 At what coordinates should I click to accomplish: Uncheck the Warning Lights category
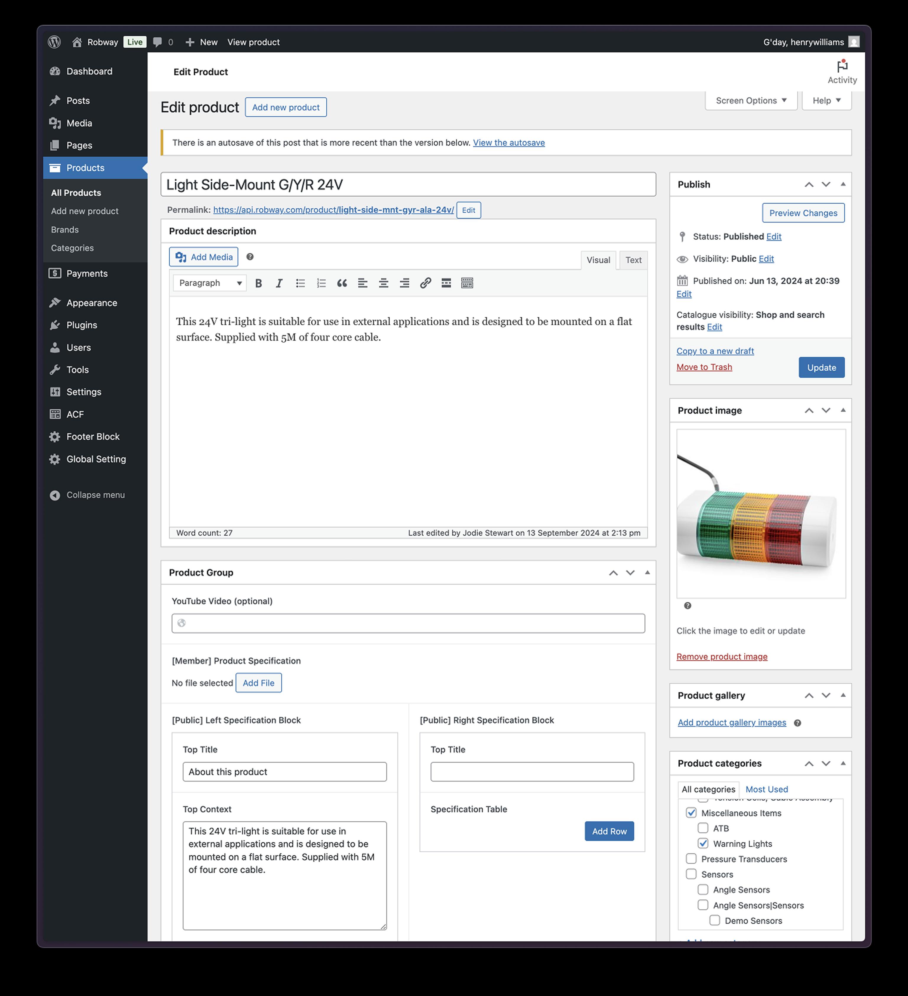(703, 843)
